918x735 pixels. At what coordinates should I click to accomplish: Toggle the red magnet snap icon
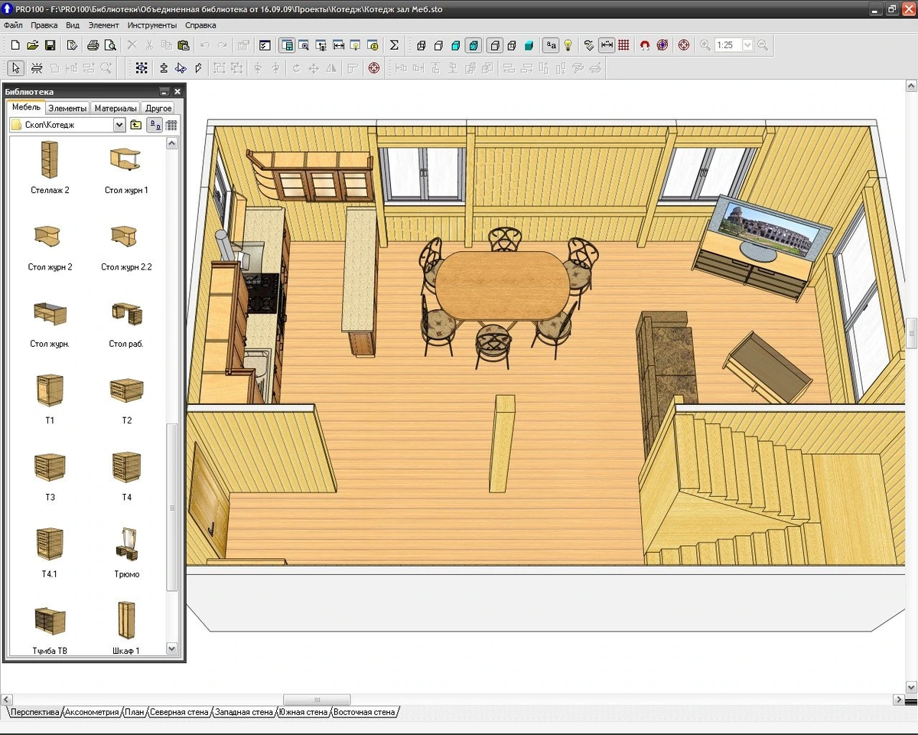point(644,45)
